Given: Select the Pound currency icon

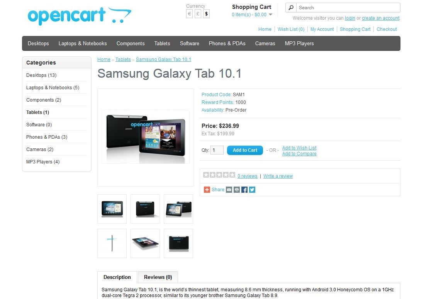Looking at the screenshot, I should pyautogui.click(x=198, y=14).
